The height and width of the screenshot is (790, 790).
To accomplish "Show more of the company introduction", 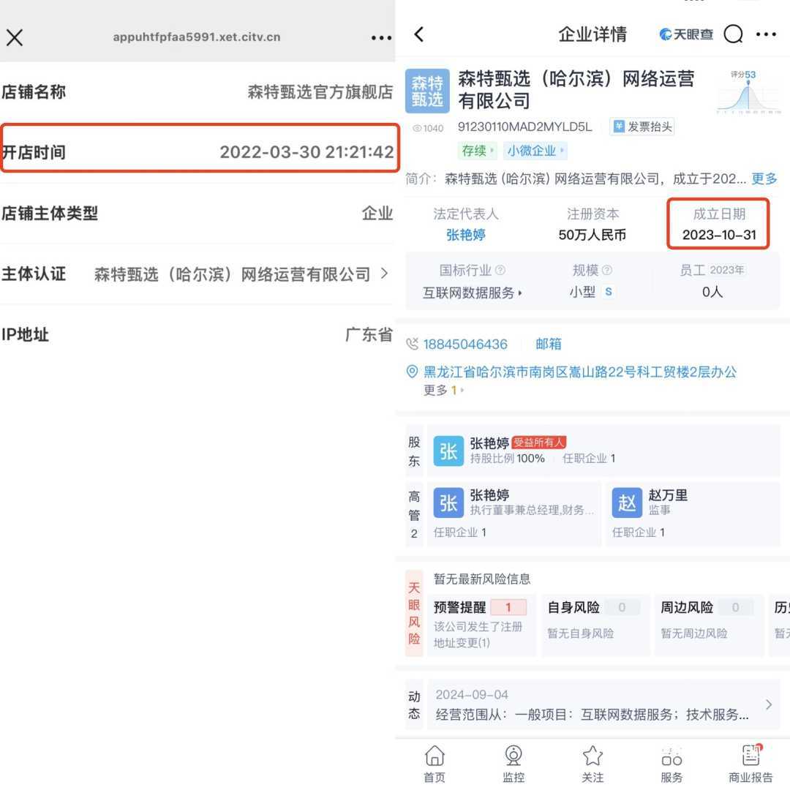I will pos(764,178).
